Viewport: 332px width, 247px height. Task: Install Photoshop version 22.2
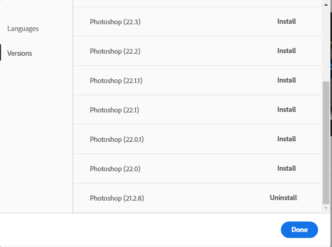(x=286, y=51)
